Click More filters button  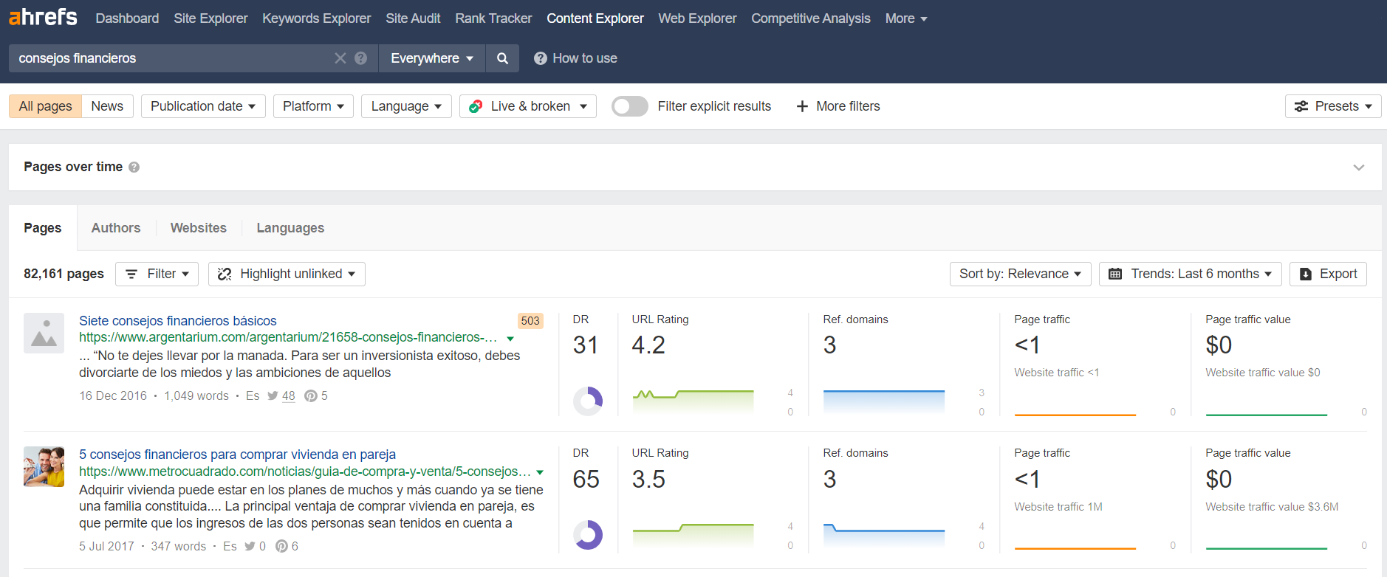(x=838, y=106)
